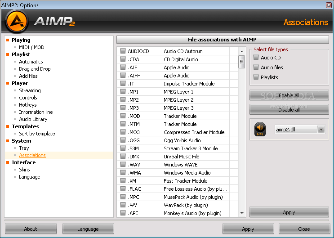
Task: Click the bottom Apply button
Action: [248, 229]
